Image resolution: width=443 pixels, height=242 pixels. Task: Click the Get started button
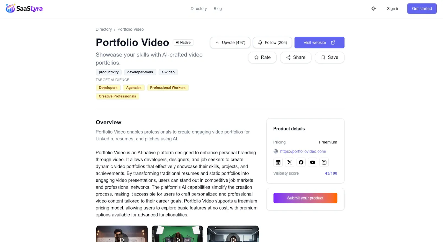pos(422,9)
